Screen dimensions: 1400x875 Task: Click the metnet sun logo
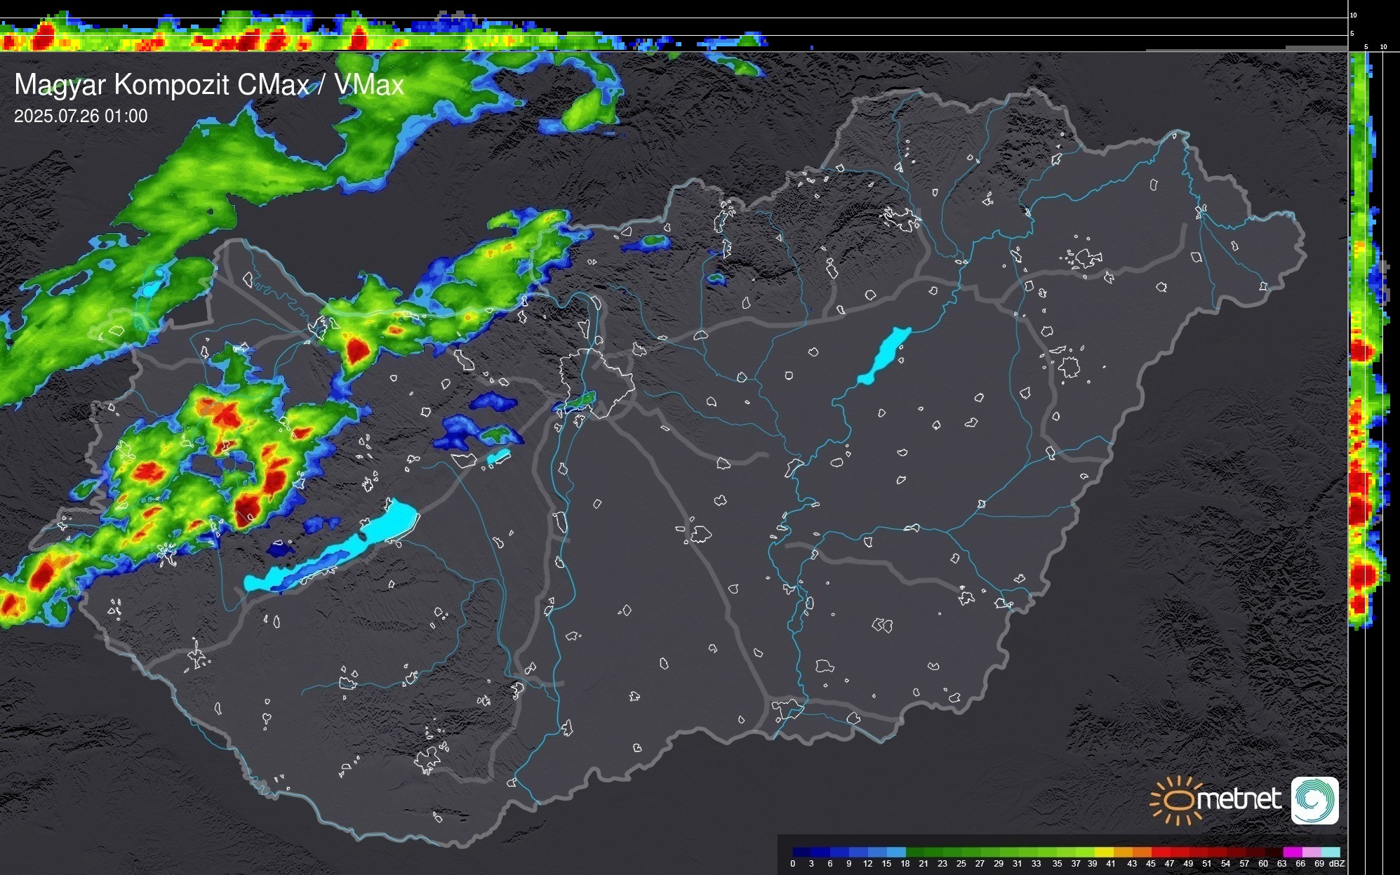pos(1177,800)
